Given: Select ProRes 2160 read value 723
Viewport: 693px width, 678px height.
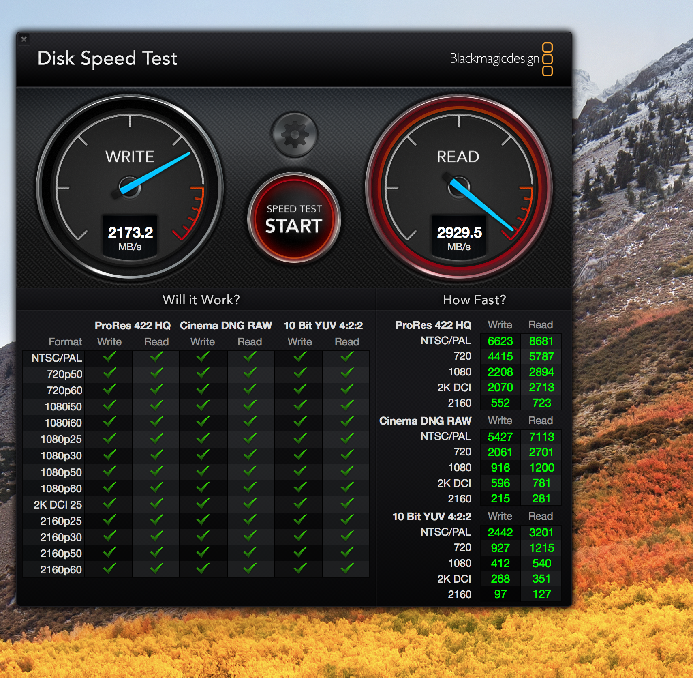Looking at the screenshot, I should 542,403.
